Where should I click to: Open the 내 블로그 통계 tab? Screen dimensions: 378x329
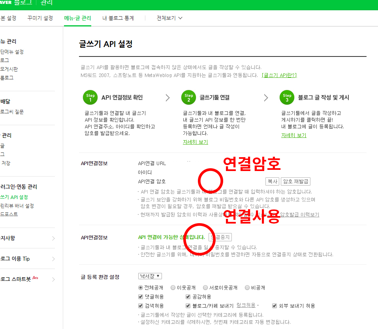coord(118,18)
